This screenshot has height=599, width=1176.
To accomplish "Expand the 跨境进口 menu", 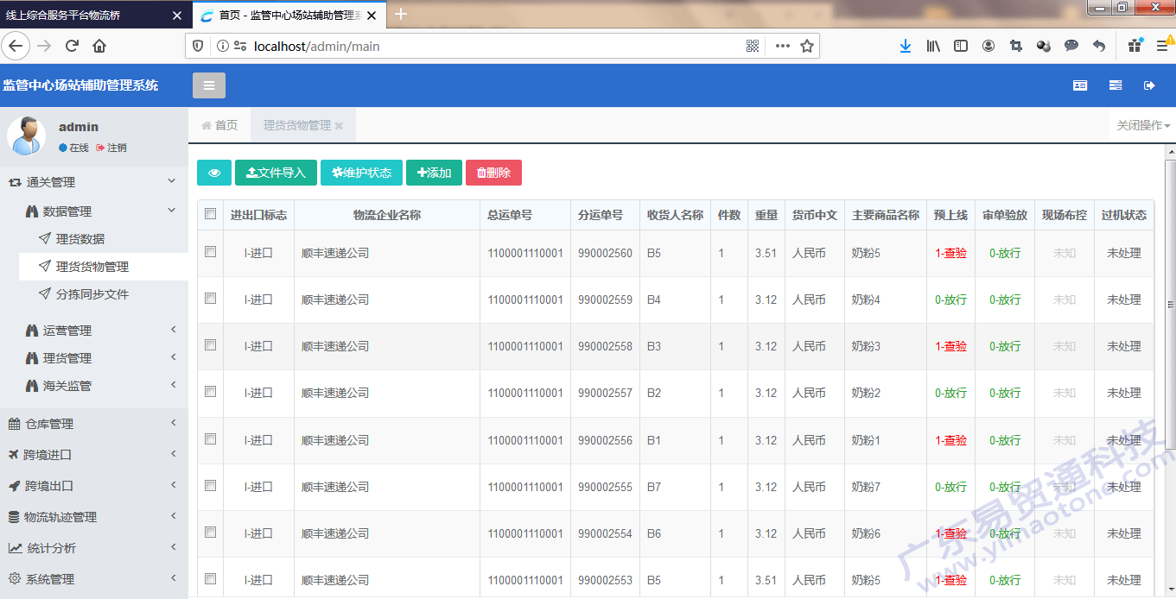I will [x=94, y=455].
